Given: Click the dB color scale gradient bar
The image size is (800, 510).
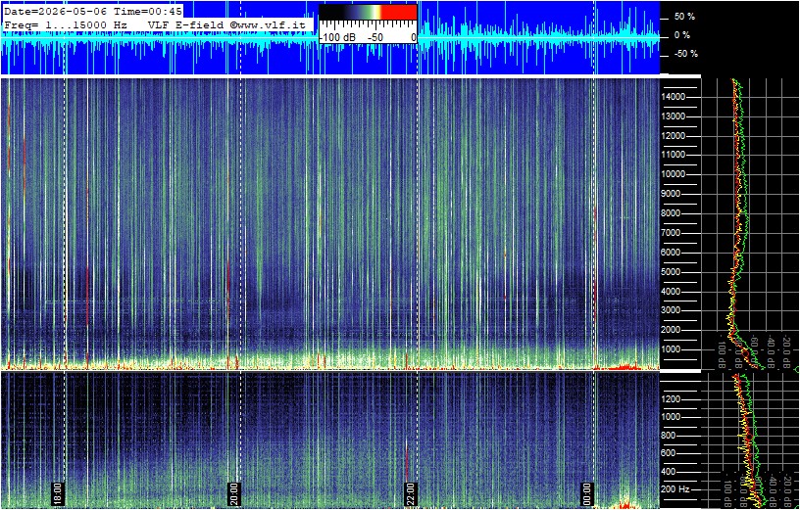Looking at the screenshot, I should click(368, 12).
